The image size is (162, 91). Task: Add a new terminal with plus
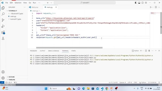tap(141, 51)
